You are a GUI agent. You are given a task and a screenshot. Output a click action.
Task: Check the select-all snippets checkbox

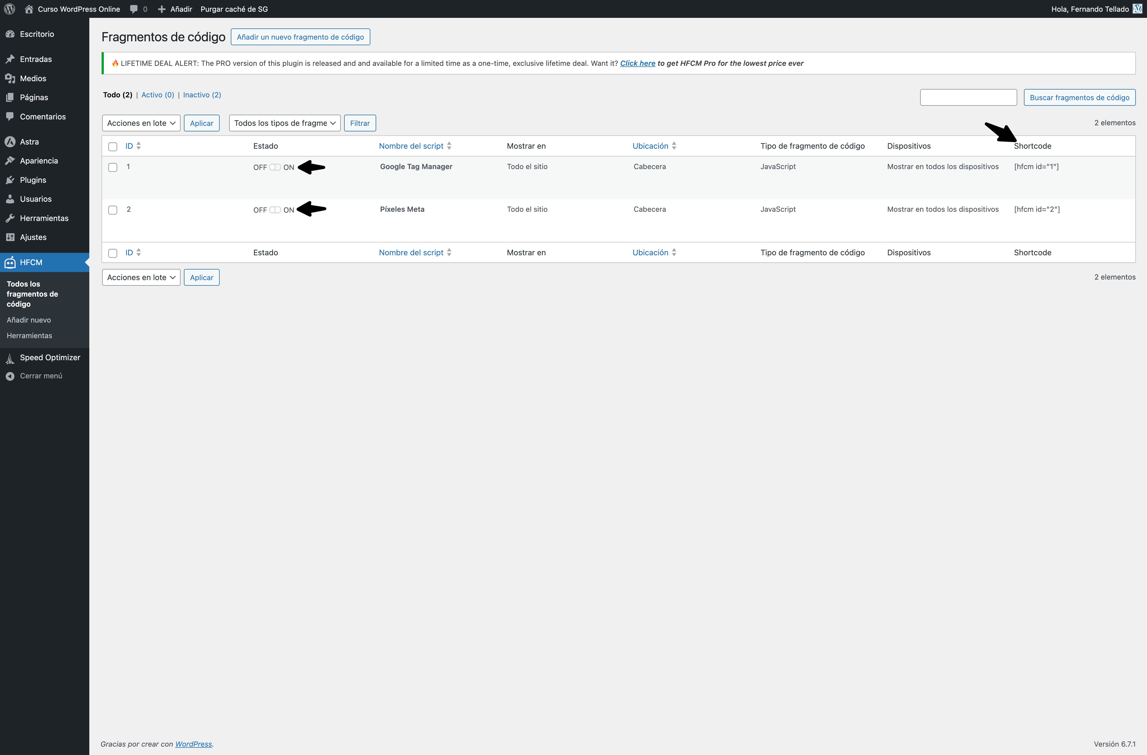(x=113, y=146)
